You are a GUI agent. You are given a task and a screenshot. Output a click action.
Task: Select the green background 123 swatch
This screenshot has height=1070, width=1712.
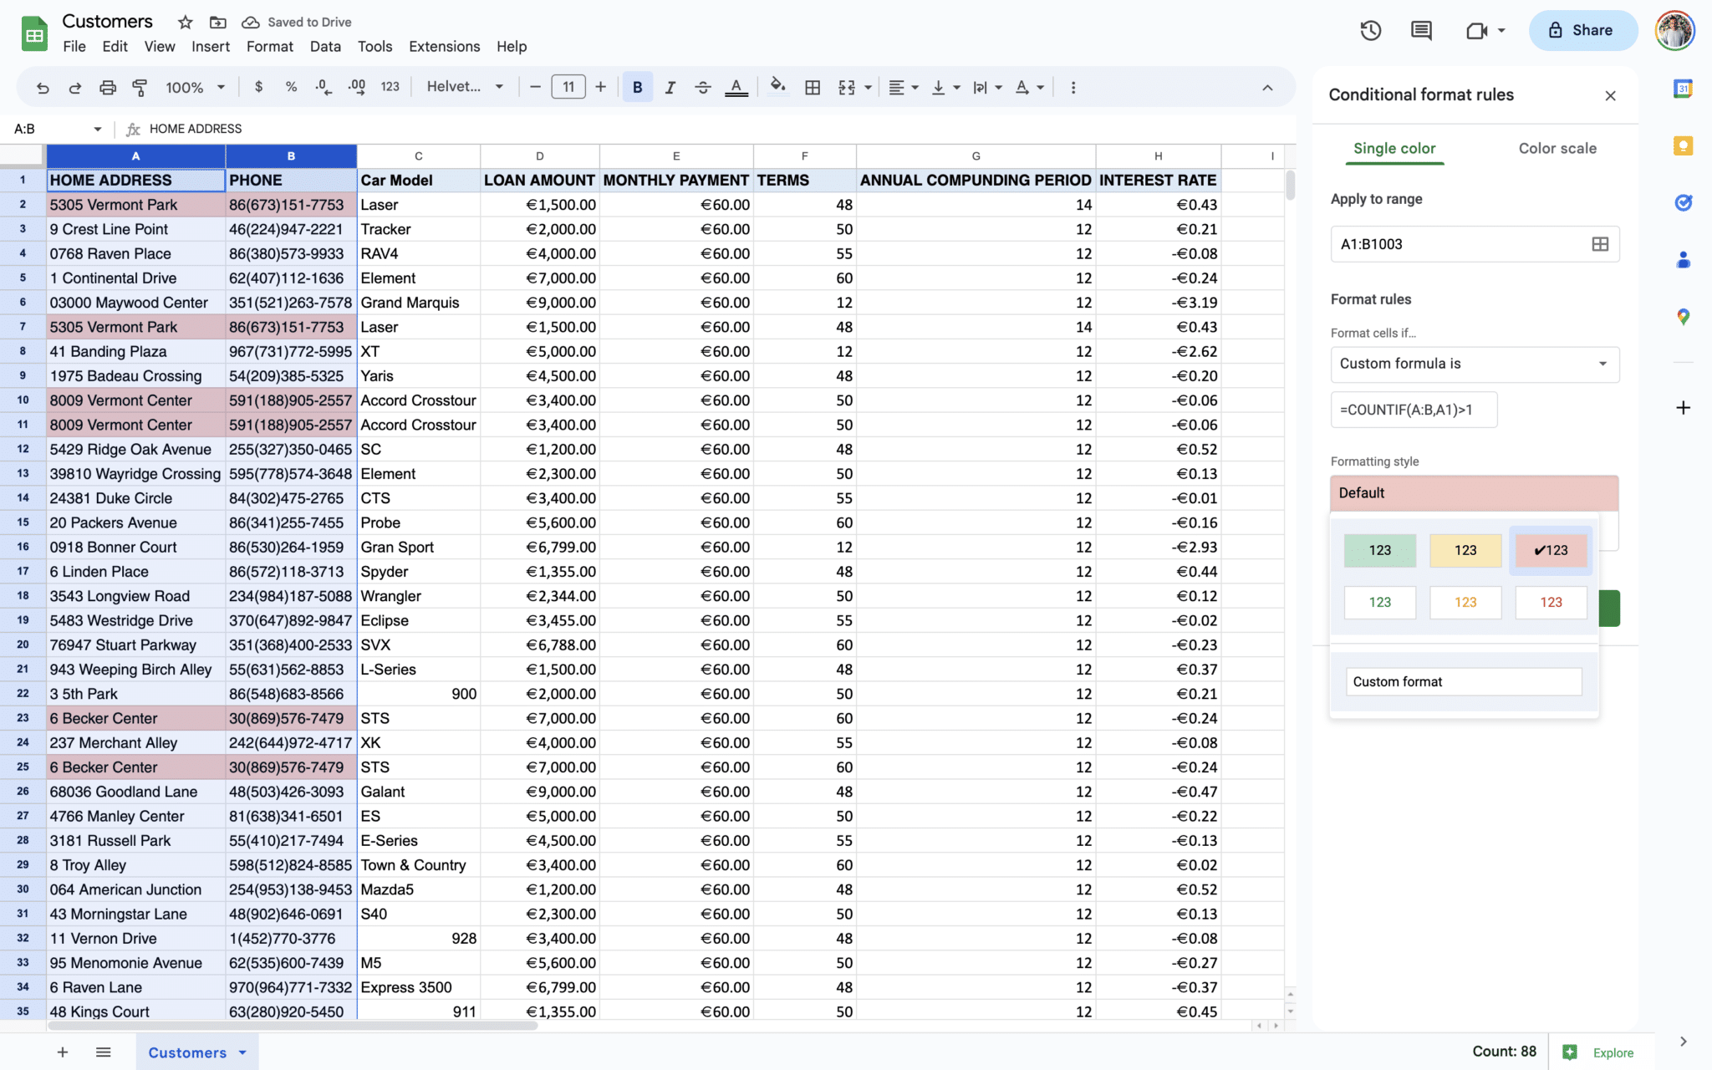(1379, 550)
